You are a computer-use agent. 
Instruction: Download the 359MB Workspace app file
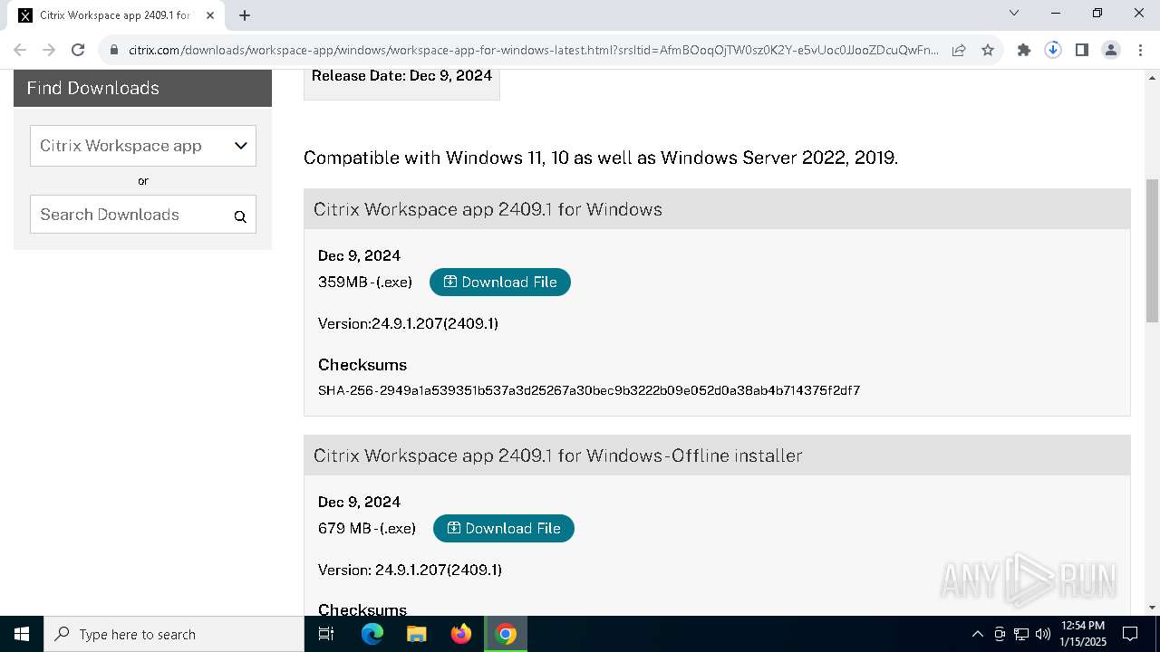pyautogui.click(x=500, y=283)
